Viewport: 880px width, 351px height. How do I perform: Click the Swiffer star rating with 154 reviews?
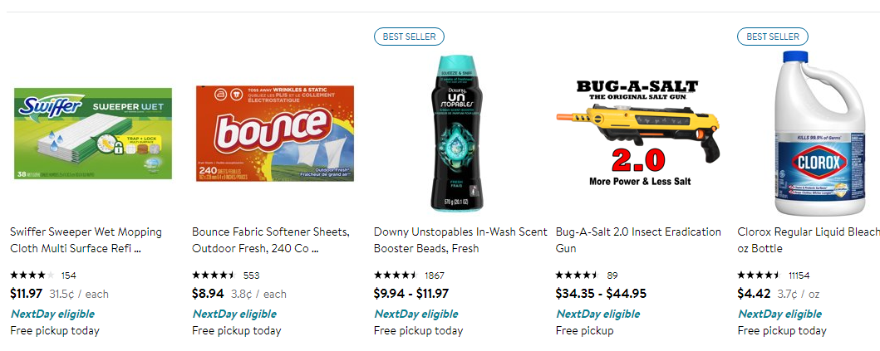33,275
